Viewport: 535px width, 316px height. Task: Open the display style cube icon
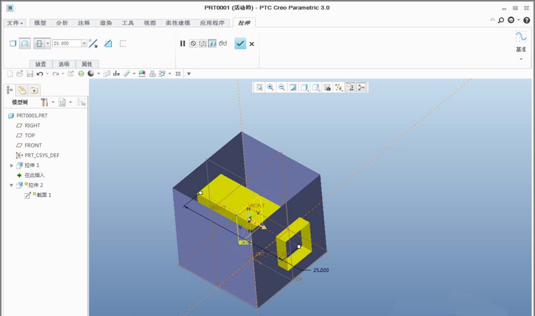[x=304, y=88]
